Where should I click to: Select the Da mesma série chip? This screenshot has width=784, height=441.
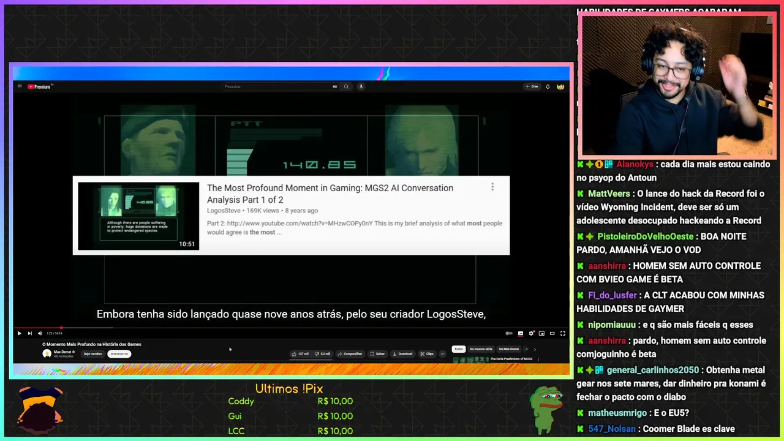[481, 349]
